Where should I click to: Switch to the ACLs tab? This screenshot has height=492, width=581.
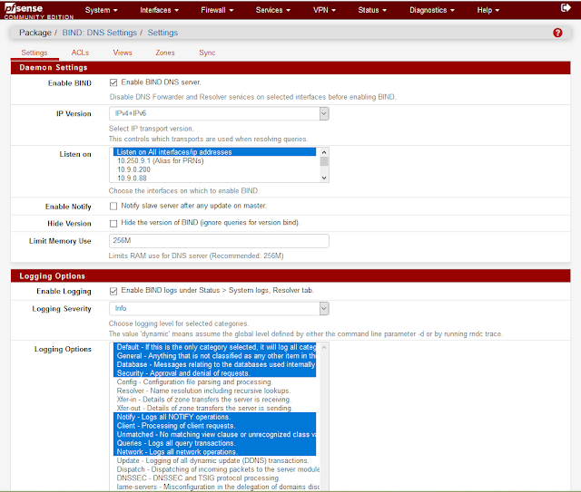80,53
